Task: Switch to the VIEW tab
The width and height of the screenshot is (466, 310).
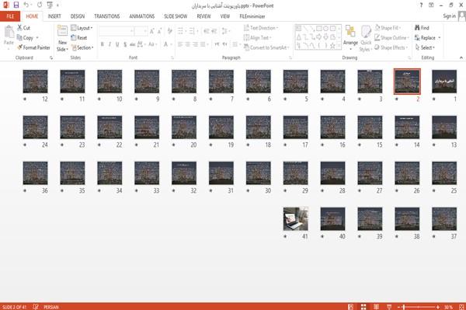Action: tap(225, 16)
